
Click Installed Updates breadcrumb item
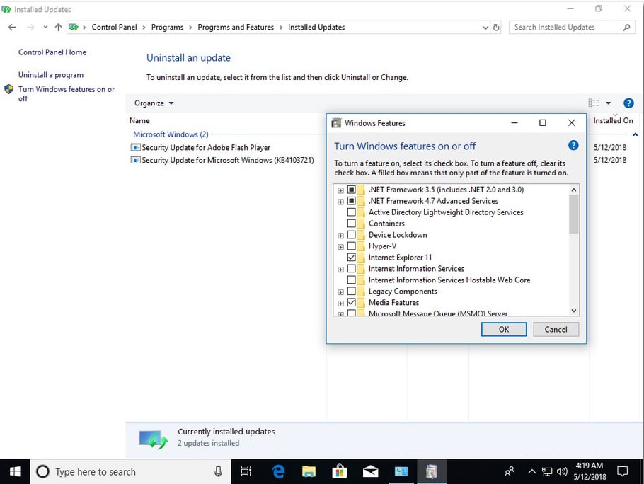(x=316, y=27)
